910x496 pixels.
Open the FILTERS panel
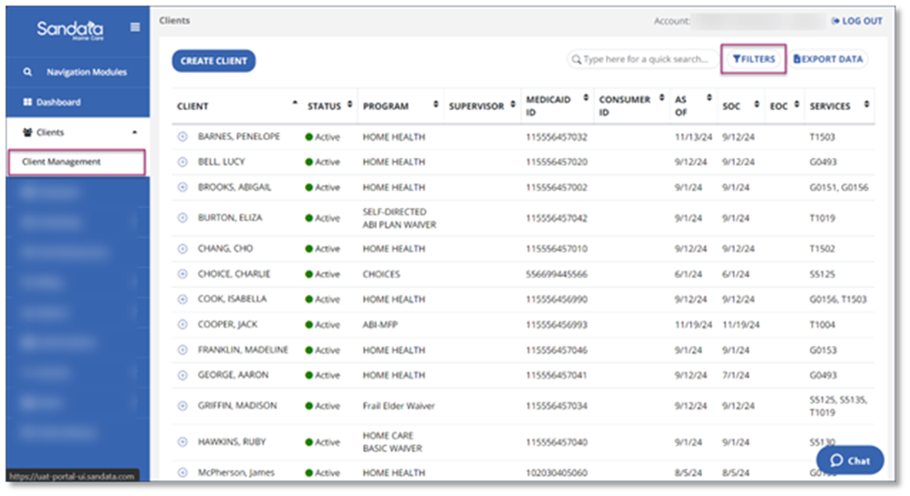pos(753,59)
